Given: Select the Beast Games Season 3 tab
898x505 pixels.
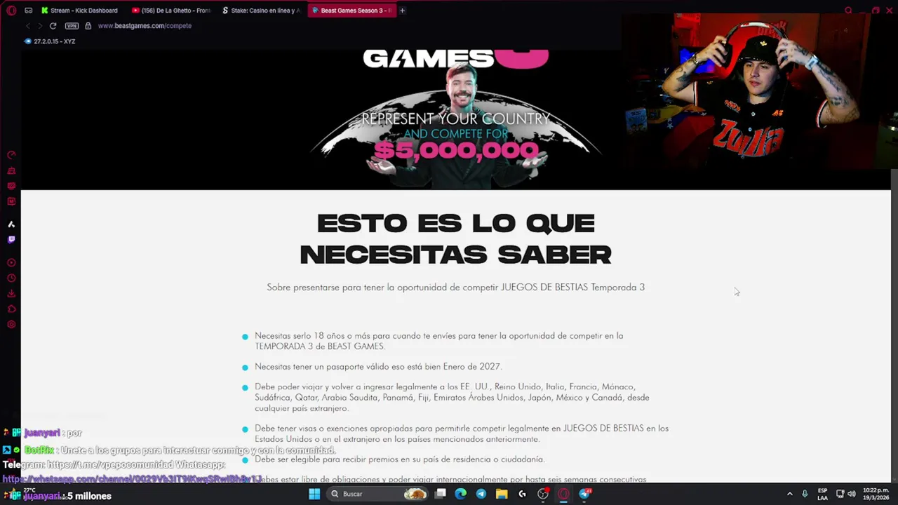Looking at the screenshot, I should click(x=352, y=11).
